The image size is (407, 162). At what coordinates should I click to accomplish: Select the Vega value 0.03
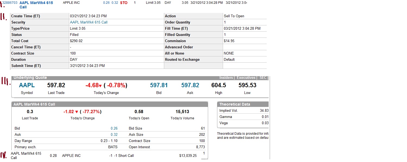pos(265,123)
